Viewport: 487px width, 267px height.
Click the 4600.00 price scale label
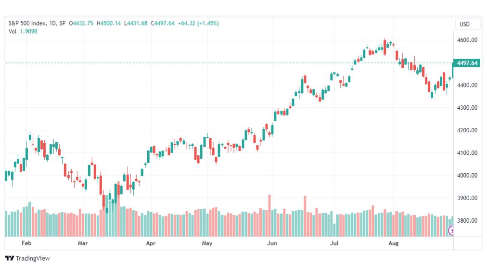tap(467, 40)
